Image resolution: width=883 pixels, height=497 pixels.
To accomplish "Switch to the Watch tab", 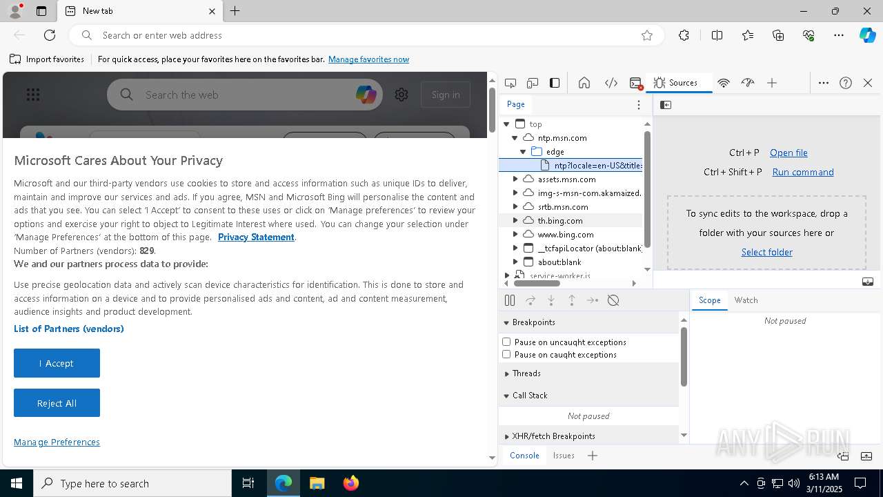I will (746, 300).
